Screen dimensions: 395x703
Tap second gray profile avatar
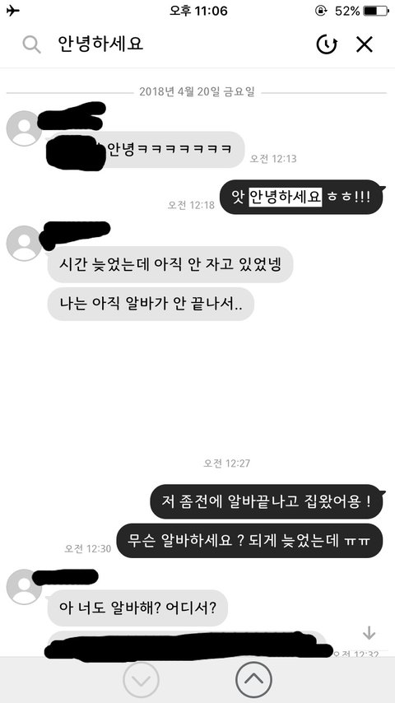pos(24,243)
